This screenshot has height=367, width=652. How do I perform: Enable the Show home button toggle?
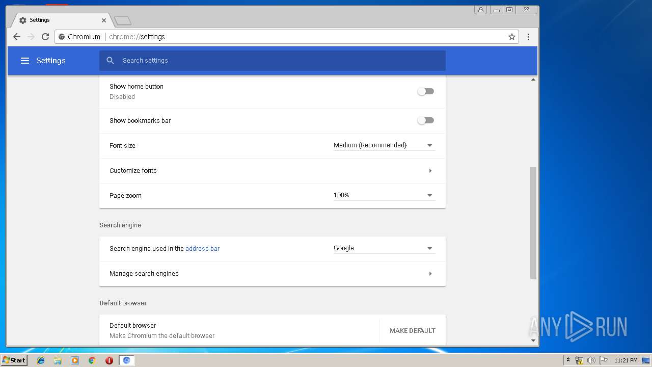pos(425,91)
